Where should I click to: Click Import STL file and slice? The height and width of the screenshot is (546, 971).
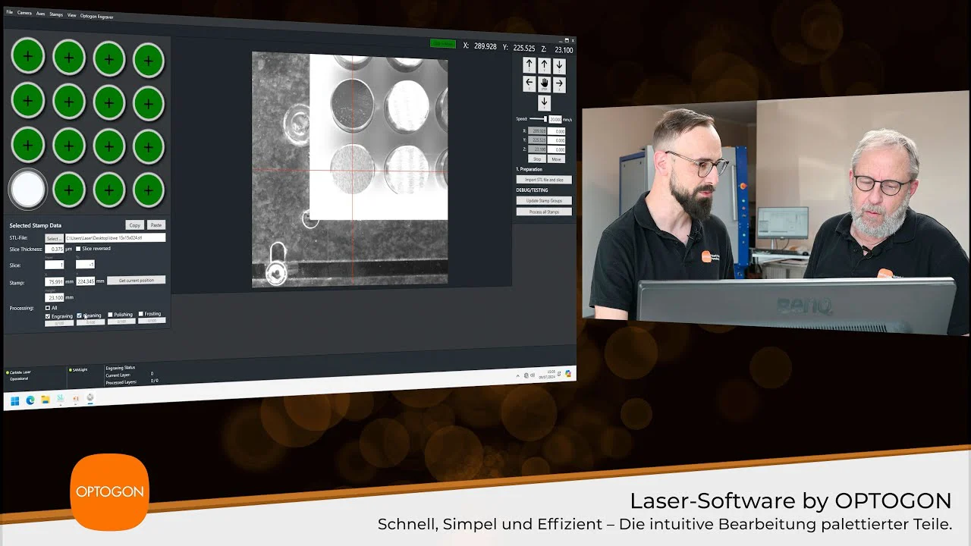(x=544, y=180)
